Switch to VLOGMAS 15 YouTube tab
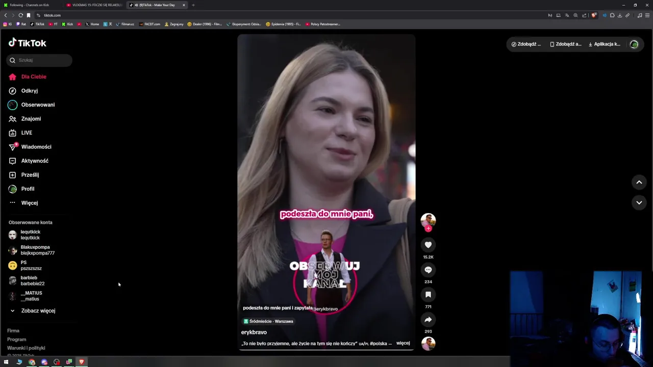 click(x=94, y=5)
